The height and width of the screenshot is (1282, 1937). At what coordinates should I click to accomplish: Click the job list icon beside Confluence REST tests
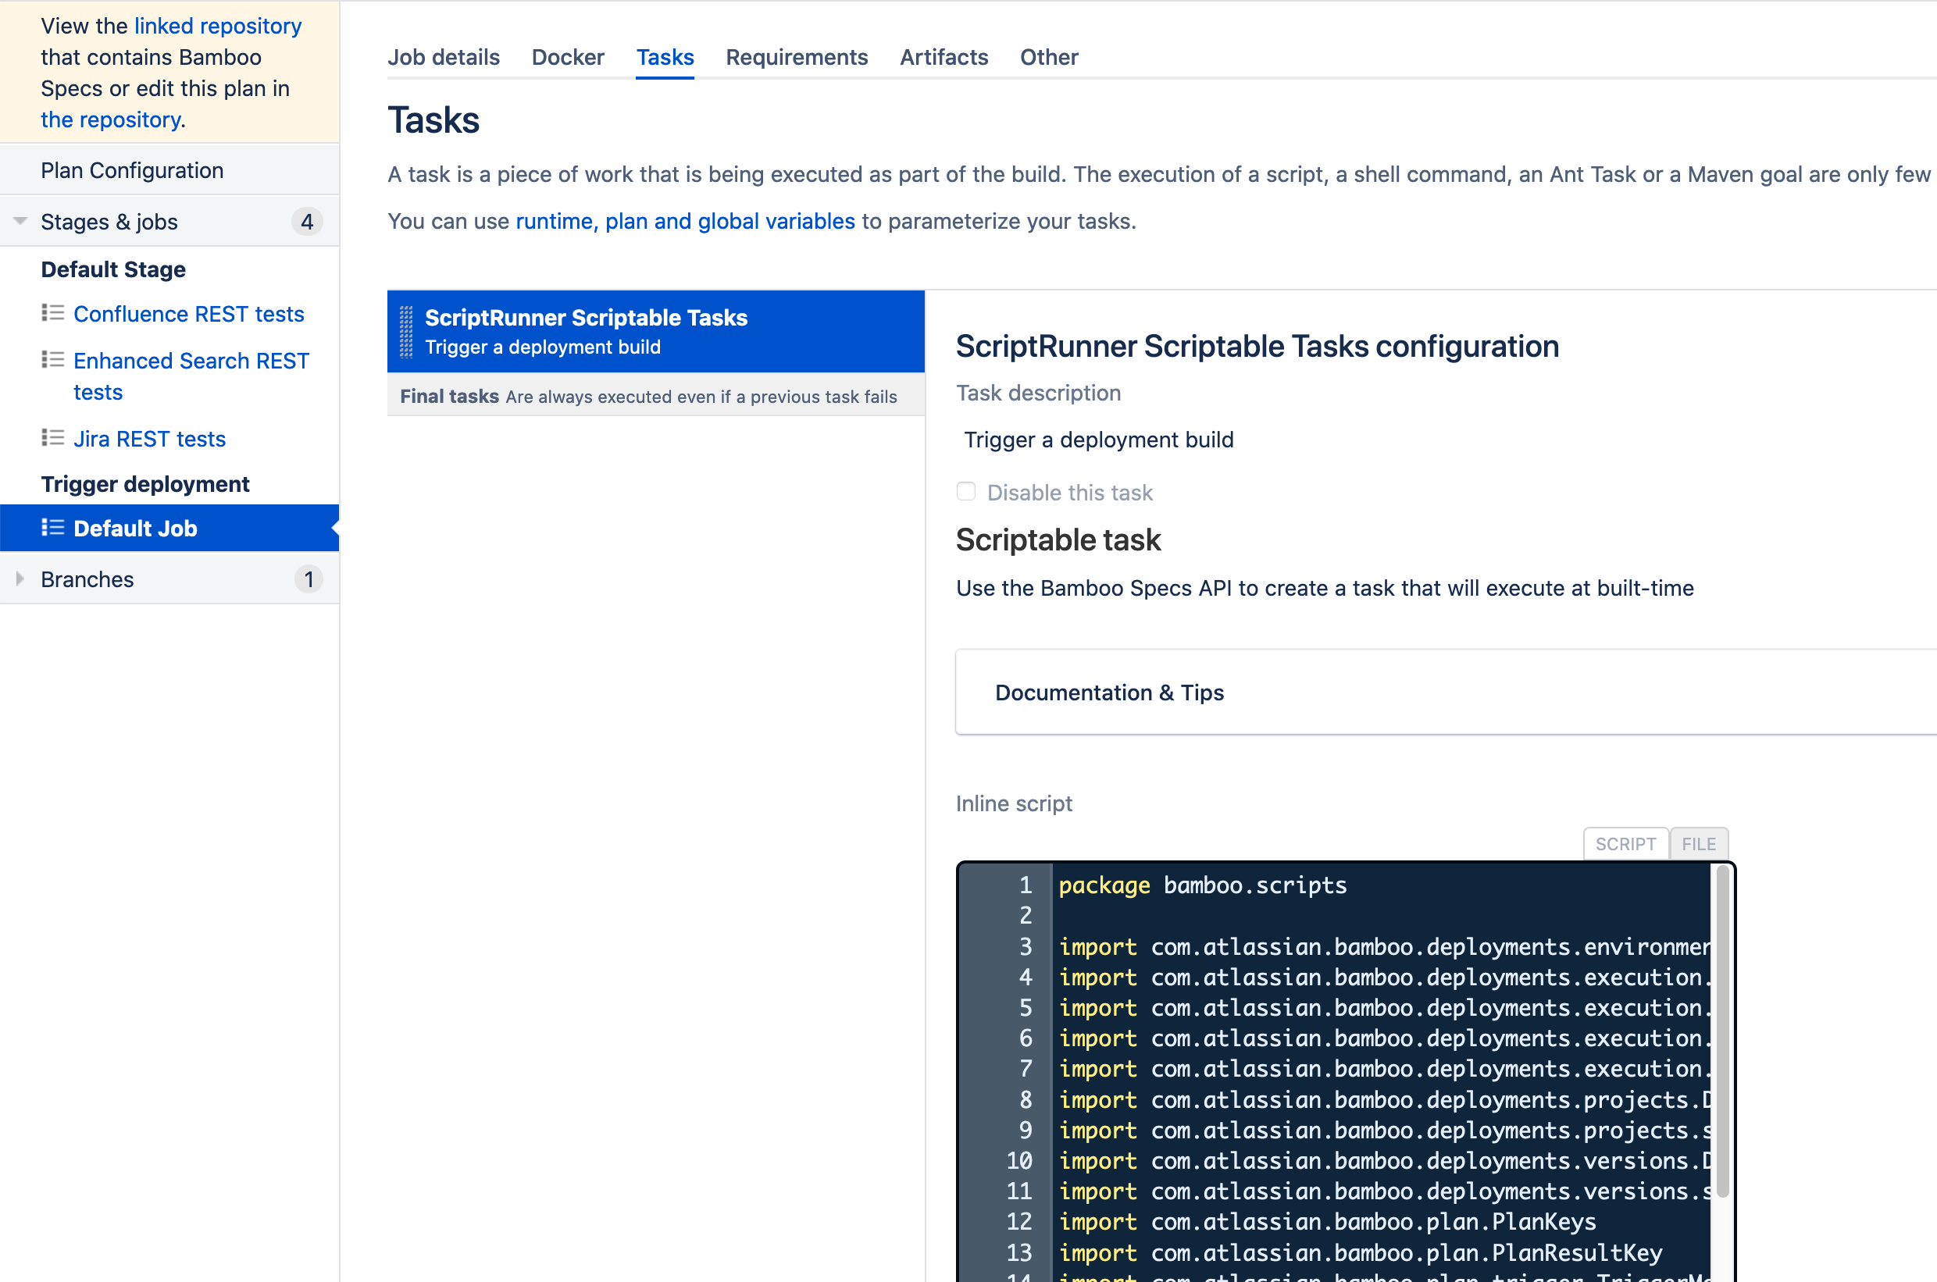(x=52, y=313)
